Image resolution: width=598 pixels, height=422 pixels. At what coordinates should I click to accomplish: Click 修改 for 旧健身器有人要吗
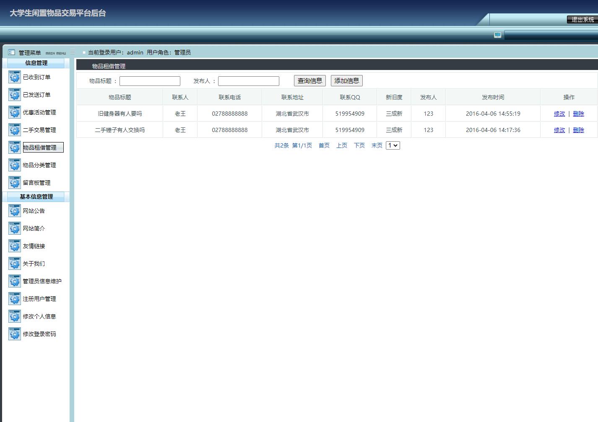point(559,113)
